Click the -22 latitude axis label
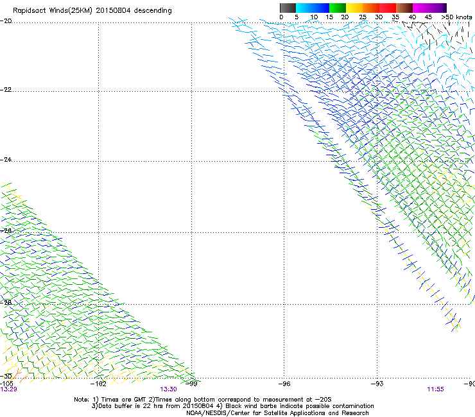 6,90
